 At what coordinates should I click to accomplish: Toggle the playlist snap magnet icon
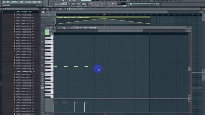coord(45,9)
